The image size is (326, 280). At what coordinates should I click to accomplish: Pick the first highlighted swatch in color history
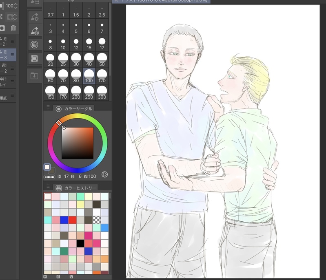pos(48,196)
